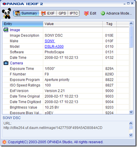Viewport: 137px width, 147px height.
Task: Follow the SONY make link
Action: pos(50,41)
